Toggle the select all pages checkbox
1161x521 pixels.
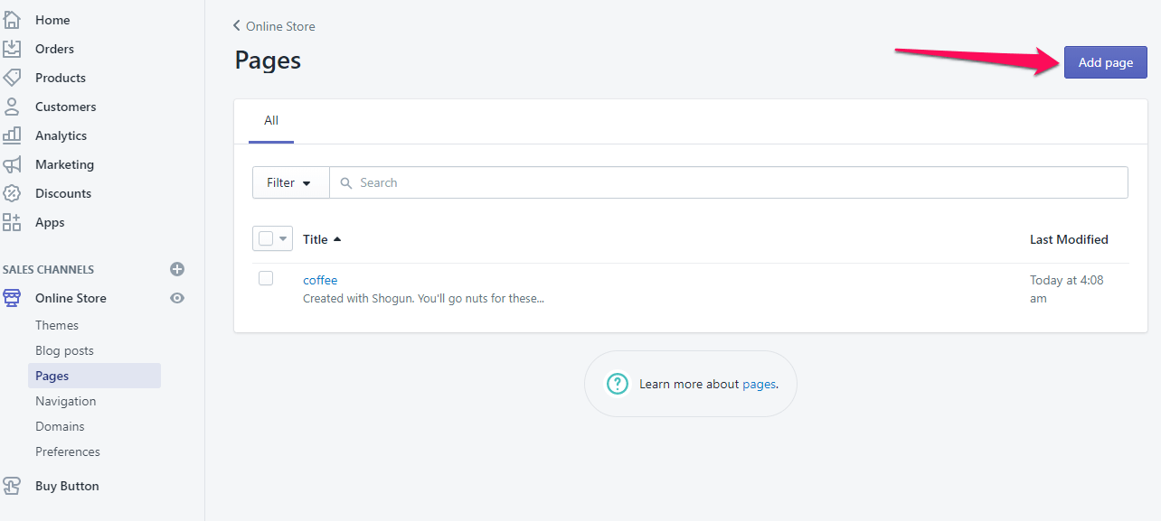[266, 239]
